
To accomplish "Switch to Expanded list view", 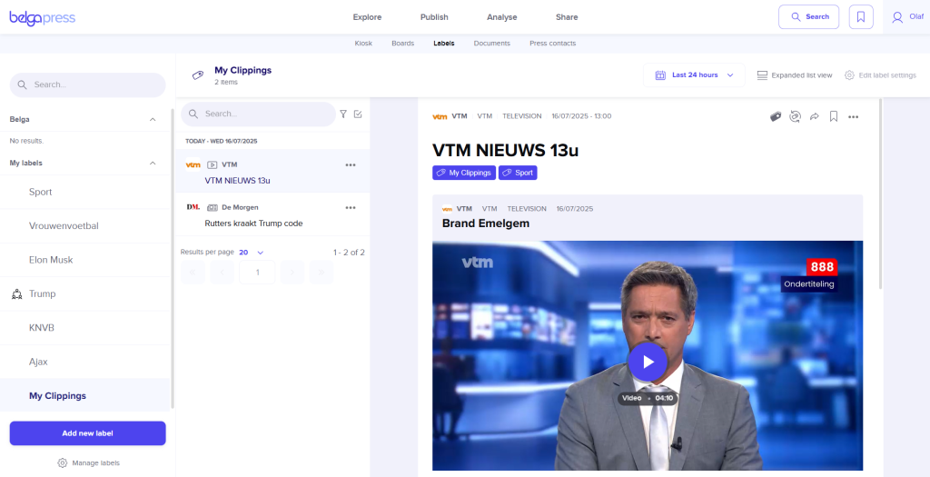I will click(x=794, y=75).
